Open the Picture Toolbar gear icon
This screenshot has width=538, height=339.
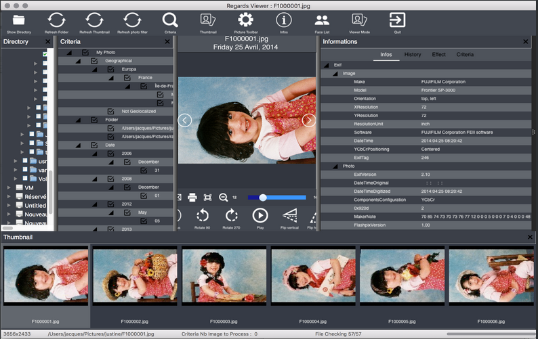coord(246,20)
